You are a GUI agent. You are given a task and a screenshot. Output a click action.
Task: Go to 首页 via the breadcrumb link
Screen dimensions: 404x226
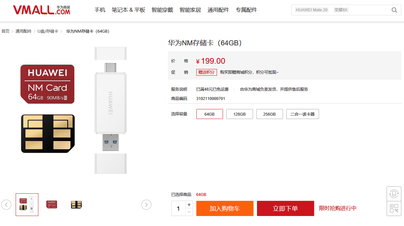coord(5,31)
